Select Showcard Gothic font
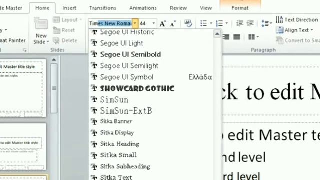This screenshot has width=320, height=180. (x=151, y=88)
